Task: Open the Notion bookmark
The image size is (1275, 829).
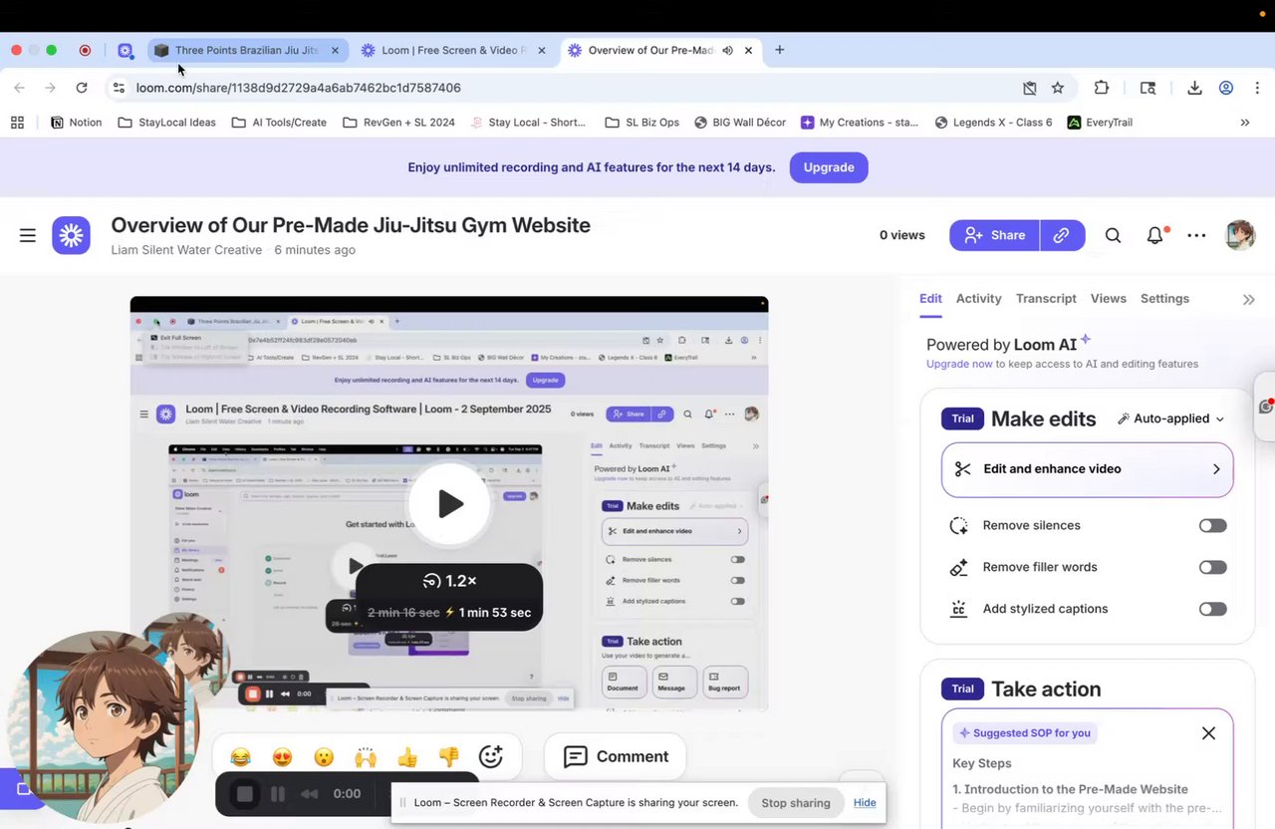Action: click(76, 123)
